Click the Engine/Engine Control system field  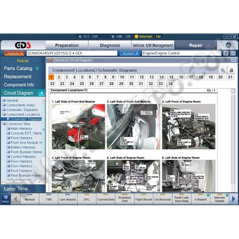pyautogui.click(x=182, y=53)
